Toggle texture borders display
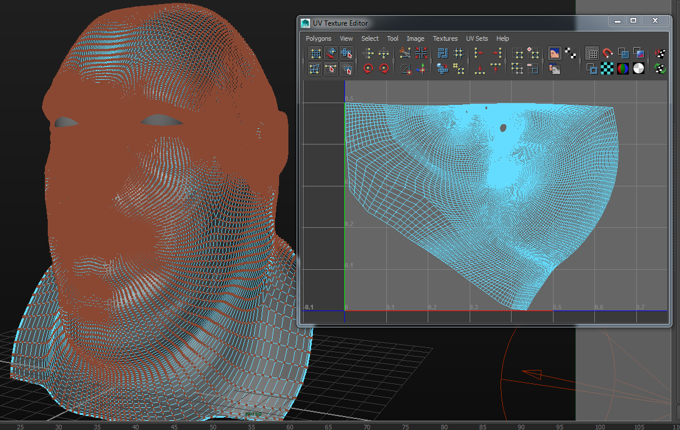680x430 pixels. [639, 54]
